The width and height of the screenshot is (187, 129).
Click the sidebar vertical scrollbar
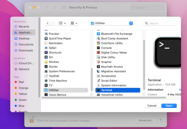coord(39,57)
